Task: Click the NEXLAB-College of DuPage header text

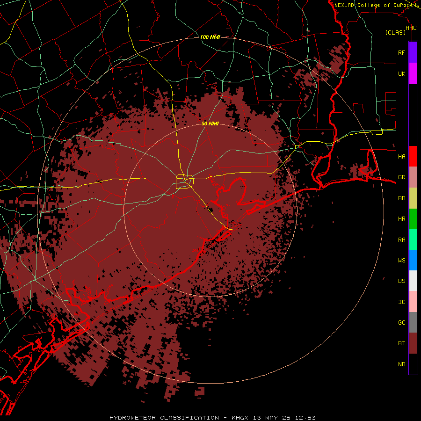Action: click(x=374, y=5)
